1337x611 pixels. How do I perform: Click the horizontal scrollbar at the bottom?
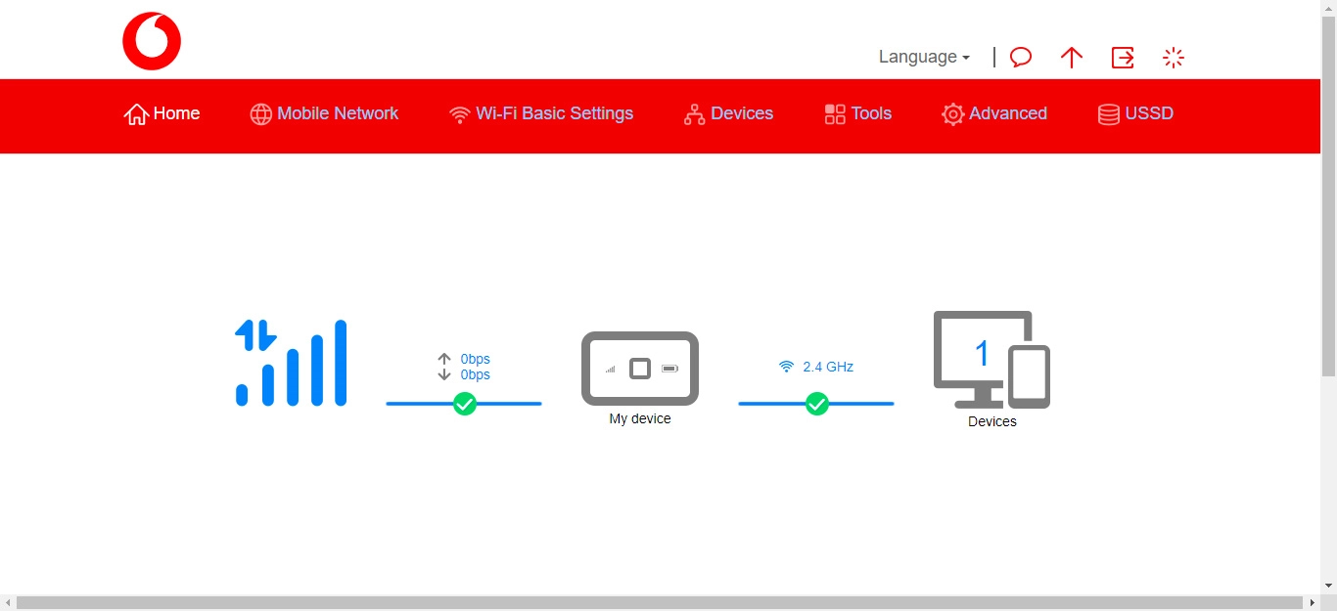660,602
